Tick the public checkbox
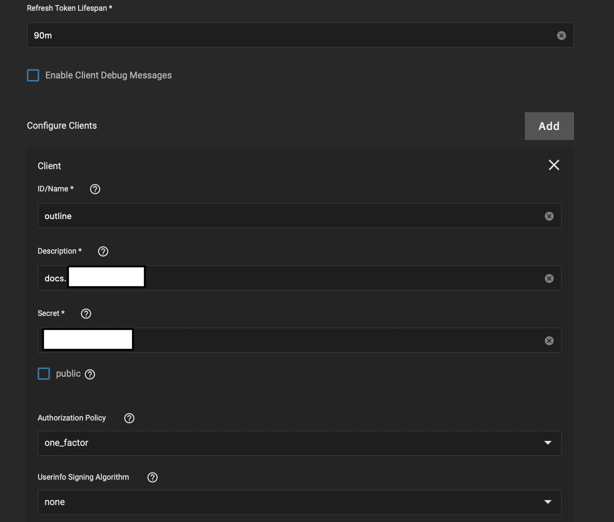The width and height of the screenshot is (614, 522). pos(44,374)
